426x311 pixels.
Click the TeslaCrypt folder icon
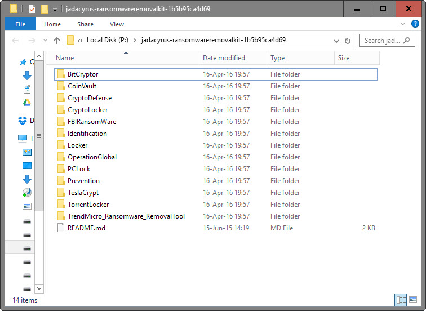[x=61, y=193]
